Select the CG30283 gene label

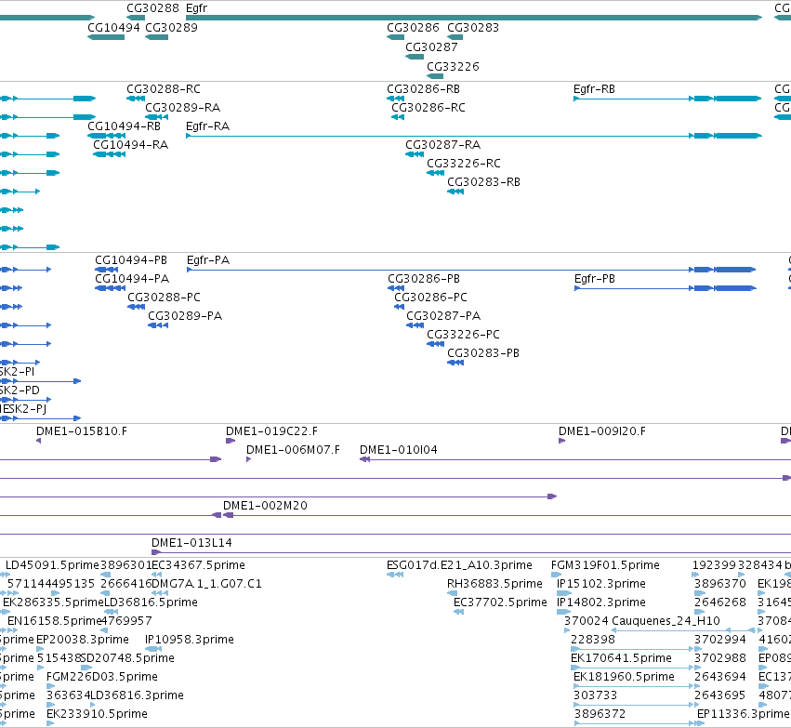click(473, 28)
